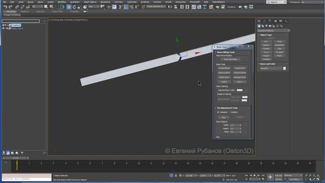Toggle the selection lock icon
This screenshot has height=183, width=325.
(176, 175)
